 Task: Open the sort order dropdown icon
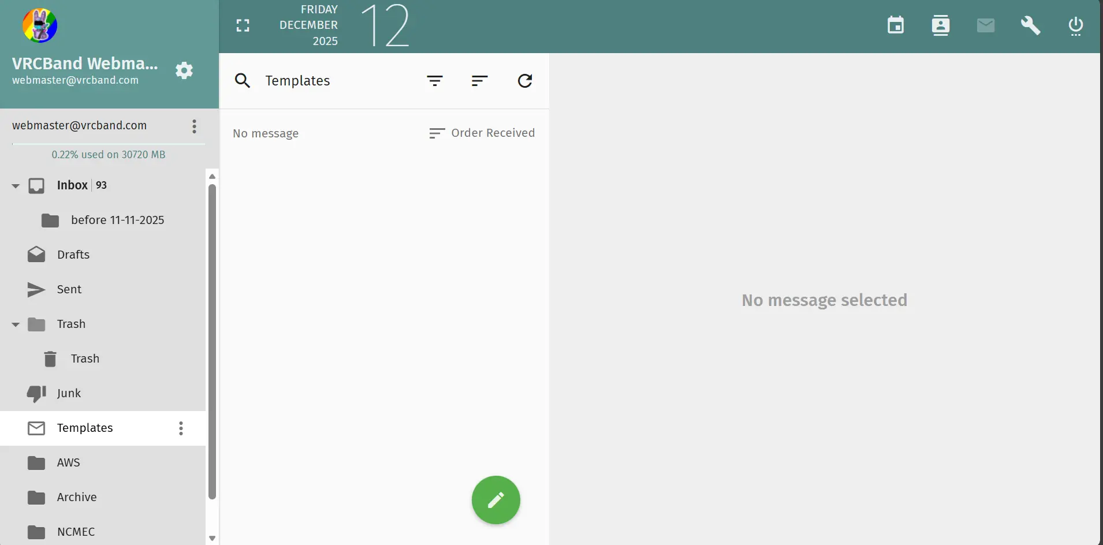coord(479,81)
